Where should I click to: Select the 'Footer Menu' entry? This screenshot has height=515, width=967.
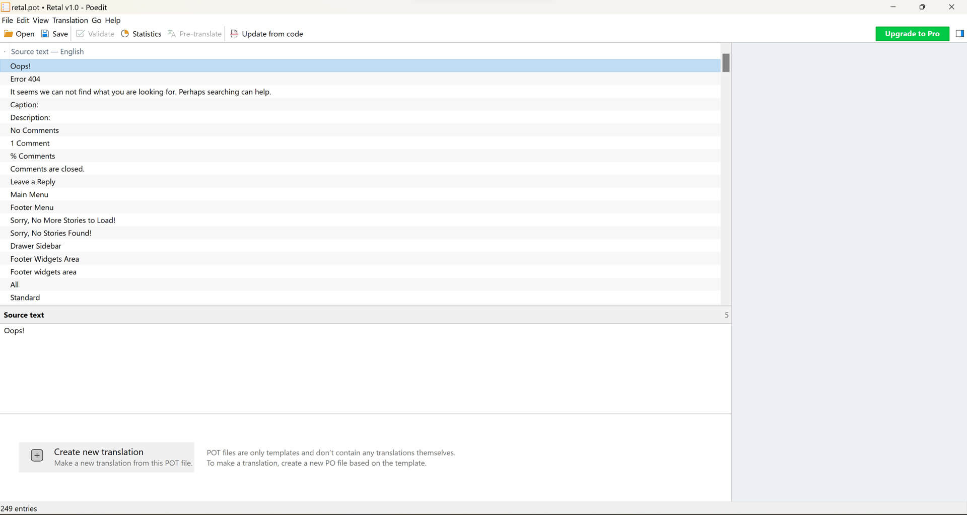(x=360, y=207)
